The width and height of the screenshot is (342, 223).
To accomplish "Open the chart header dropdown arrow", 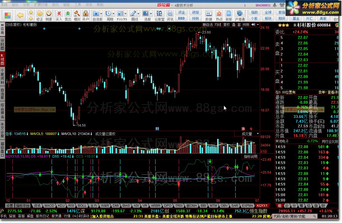I will tap(257, 25).
